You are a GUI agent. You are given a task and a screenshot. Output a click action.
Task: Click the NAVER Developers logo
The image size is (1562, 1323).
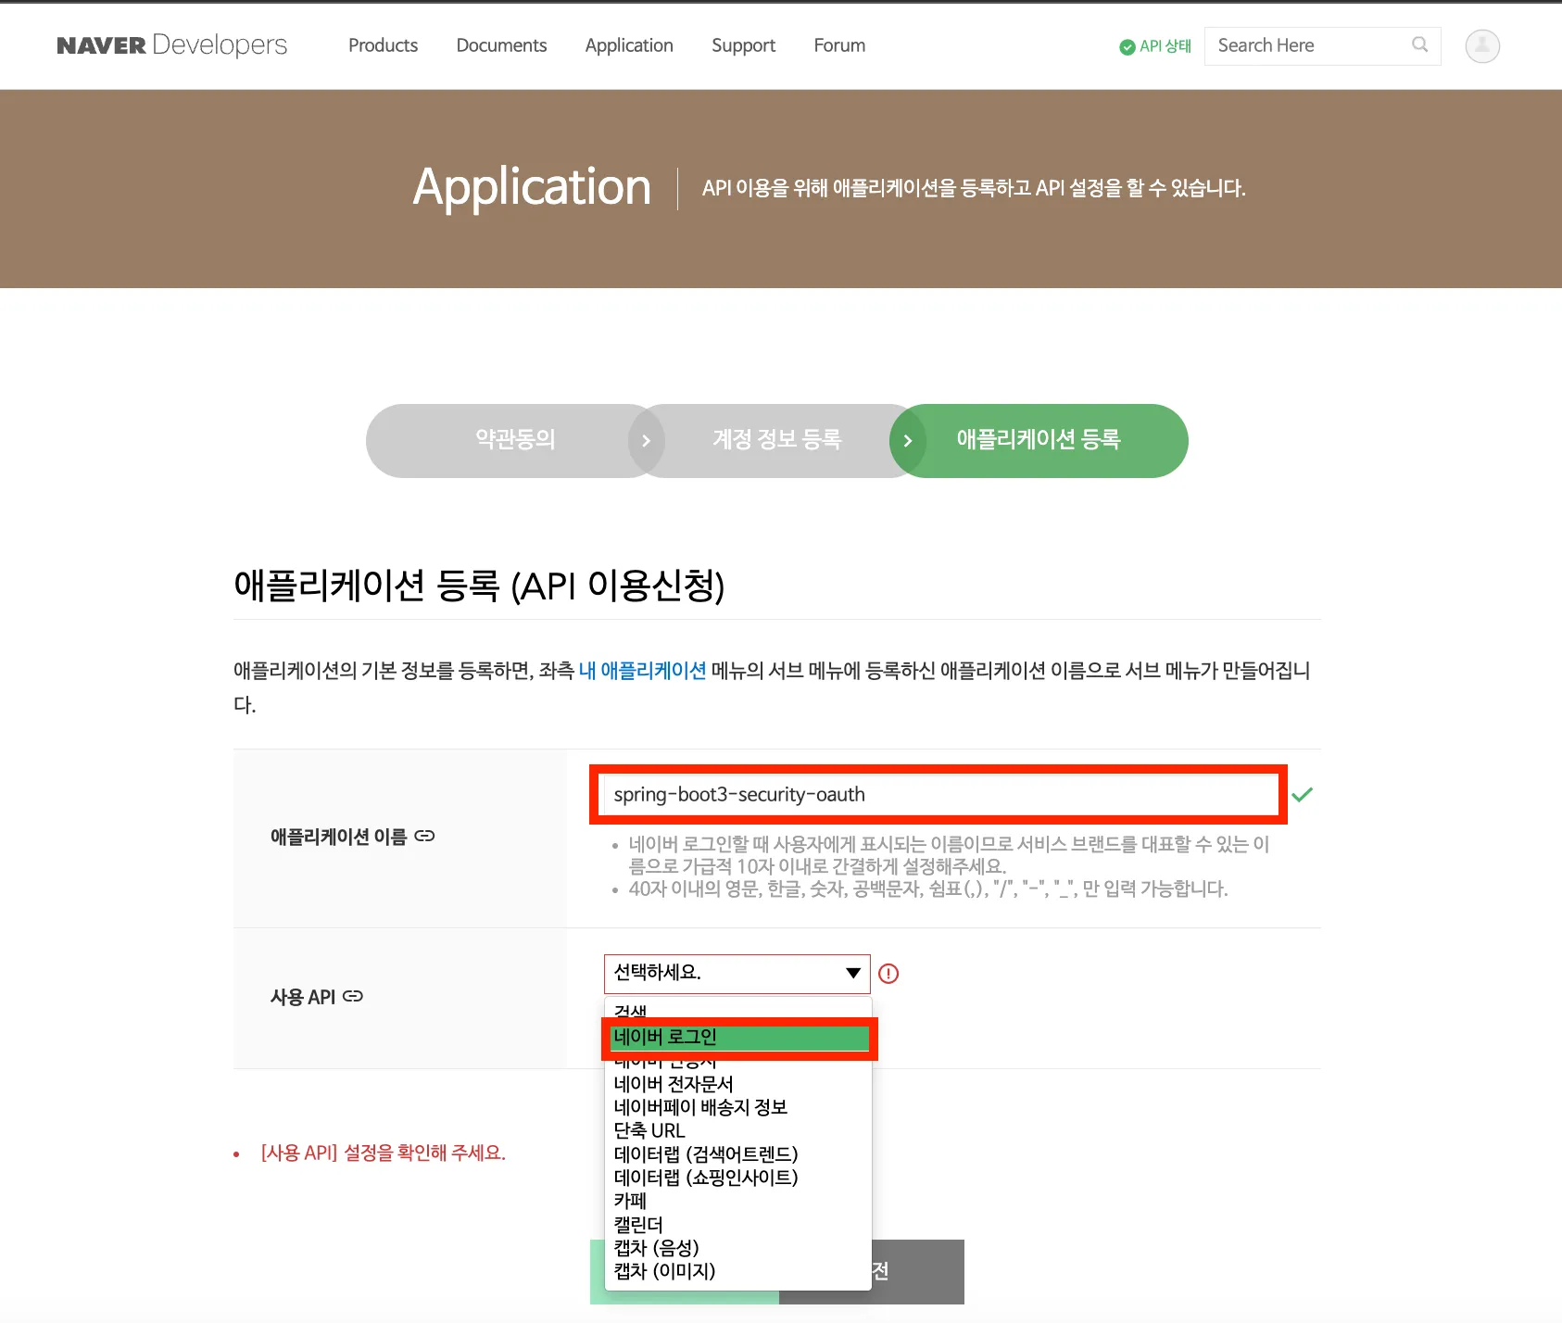coord(171,45)
